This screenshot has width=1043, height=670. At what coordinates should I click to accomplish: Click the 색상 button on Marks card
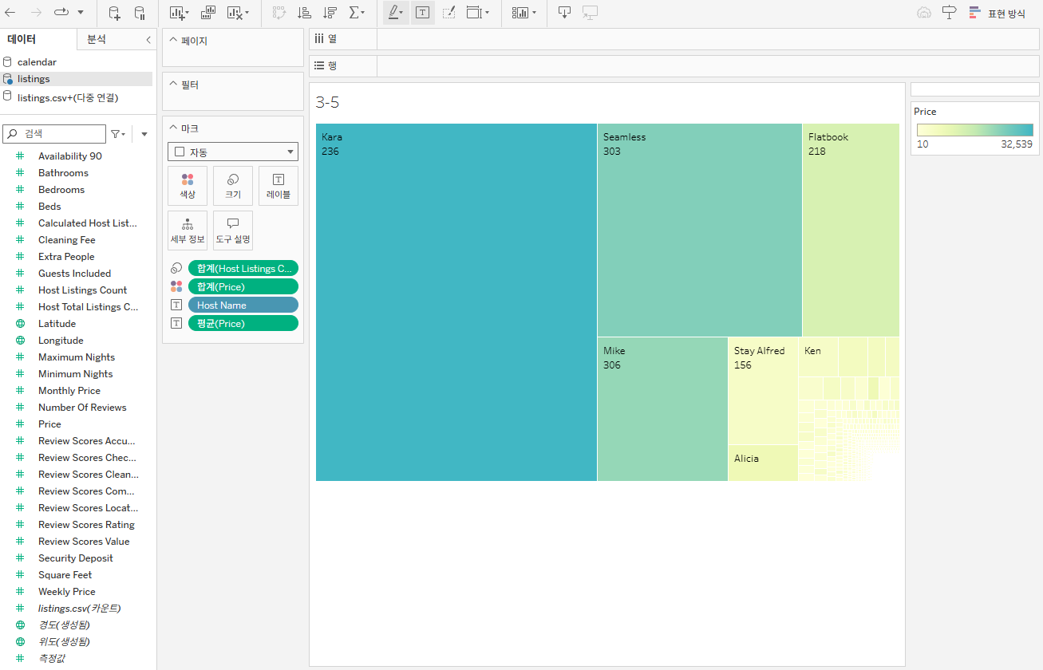tap(188, 186)
